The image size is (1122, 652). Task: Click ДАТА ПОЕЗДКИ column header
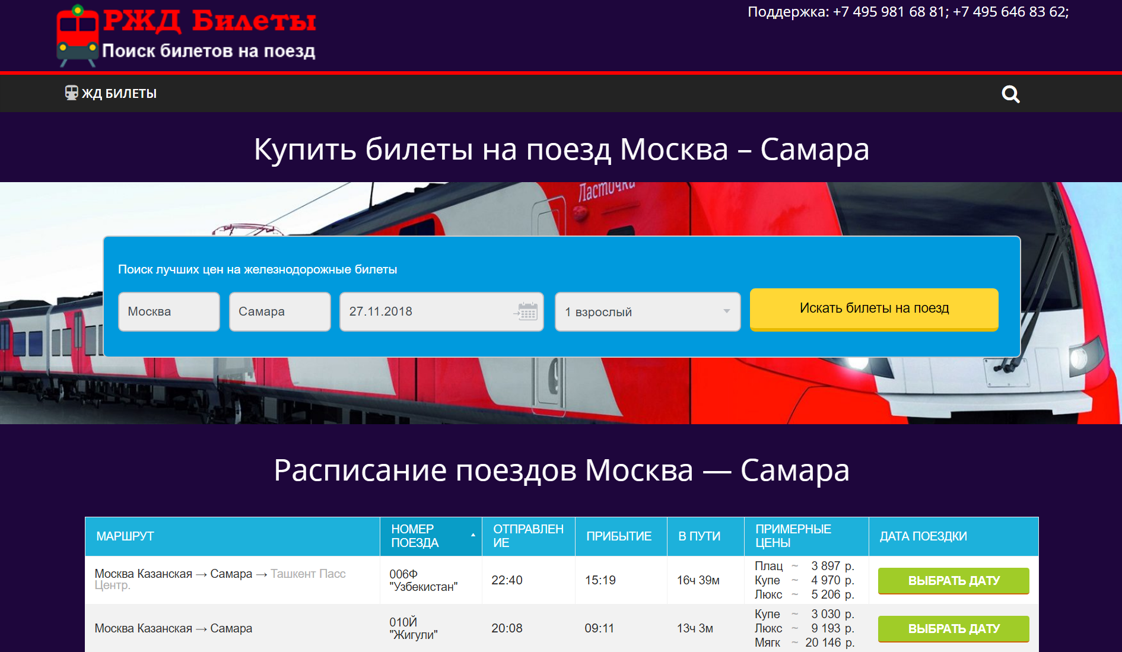click(953, 536)
